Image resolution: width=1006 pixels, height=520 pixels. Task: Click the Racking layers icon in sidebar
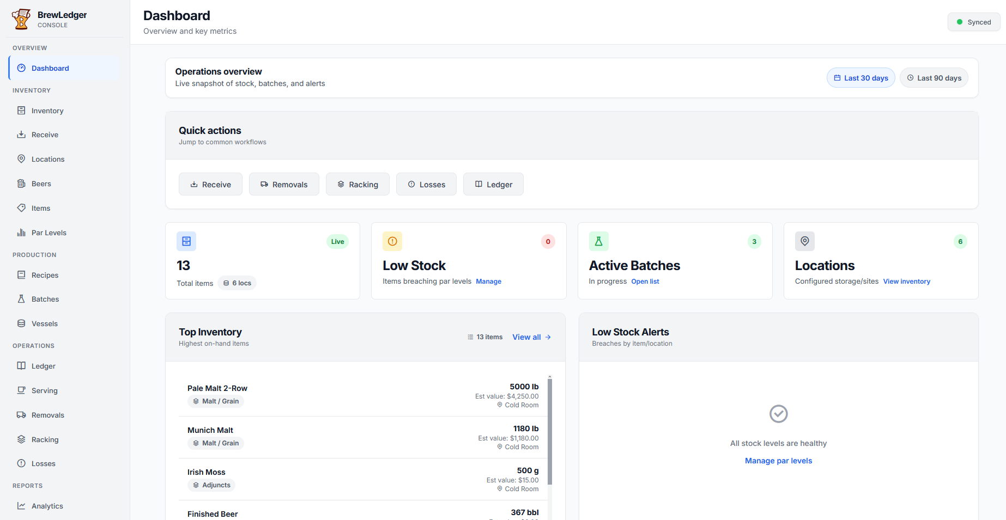21,439
